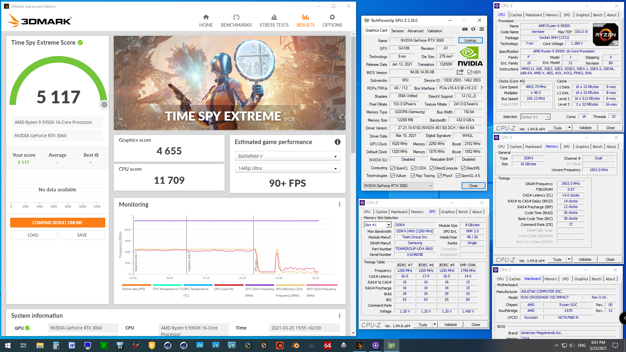The image size is (626, 352).
Task: Open Battlefield V game dropdown
Action: pos(287,156)
